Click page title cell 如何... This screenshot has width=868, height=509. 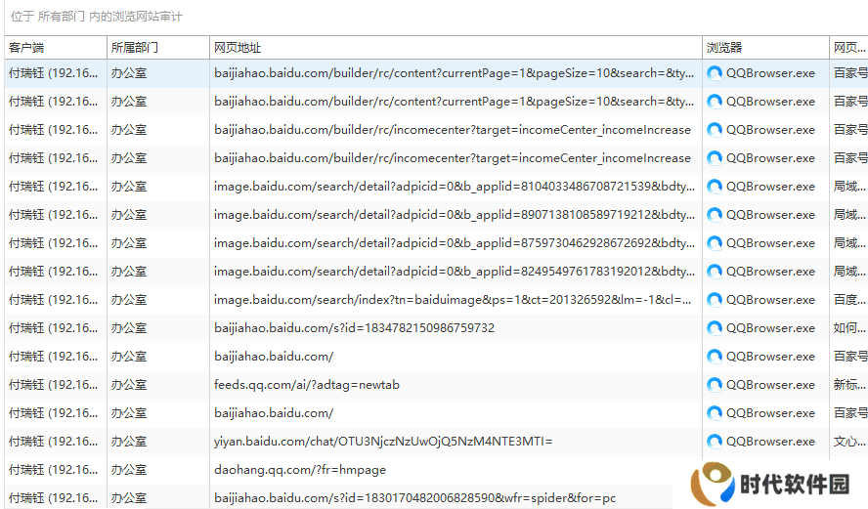click(x=849, y=328)
